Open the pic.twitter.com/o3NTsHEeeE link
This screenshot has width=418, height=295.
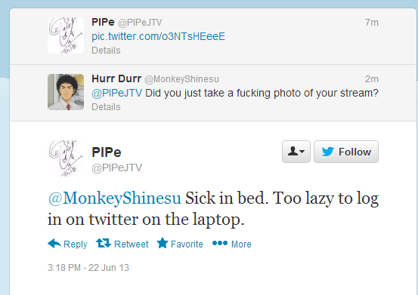click(158, 36)
